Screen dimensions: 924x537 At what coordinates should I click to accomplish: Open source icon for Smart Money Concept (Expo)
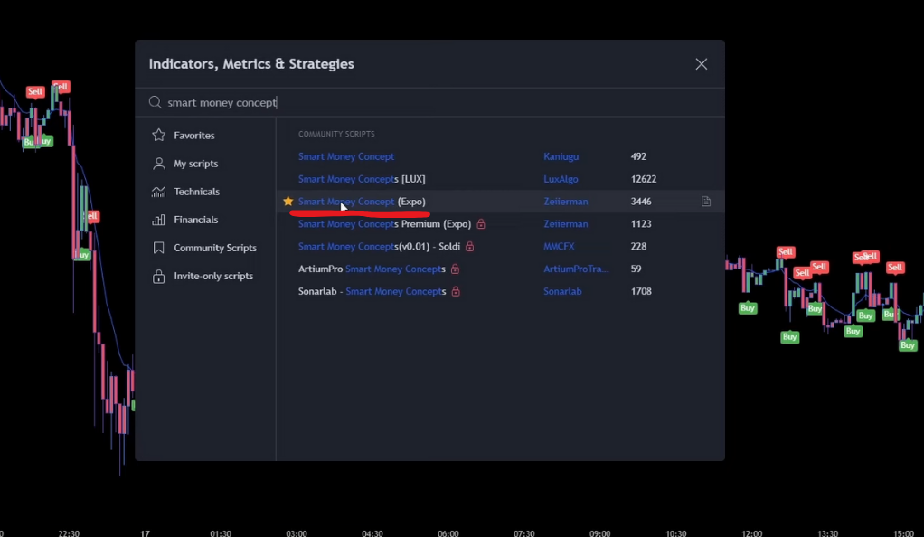pos(706,202)
